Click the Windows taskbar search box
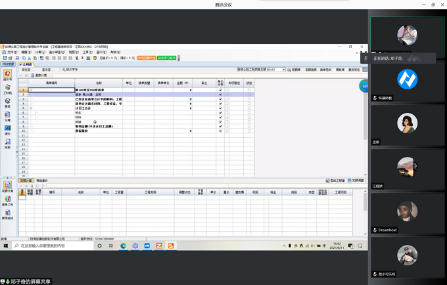The width and height of the screenshot is (447, 285). click(53, 246)
